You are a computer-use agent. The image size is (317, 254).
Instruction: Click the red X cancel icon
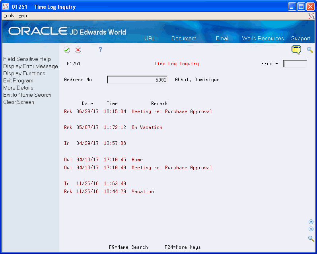click(x=78, y=50)
